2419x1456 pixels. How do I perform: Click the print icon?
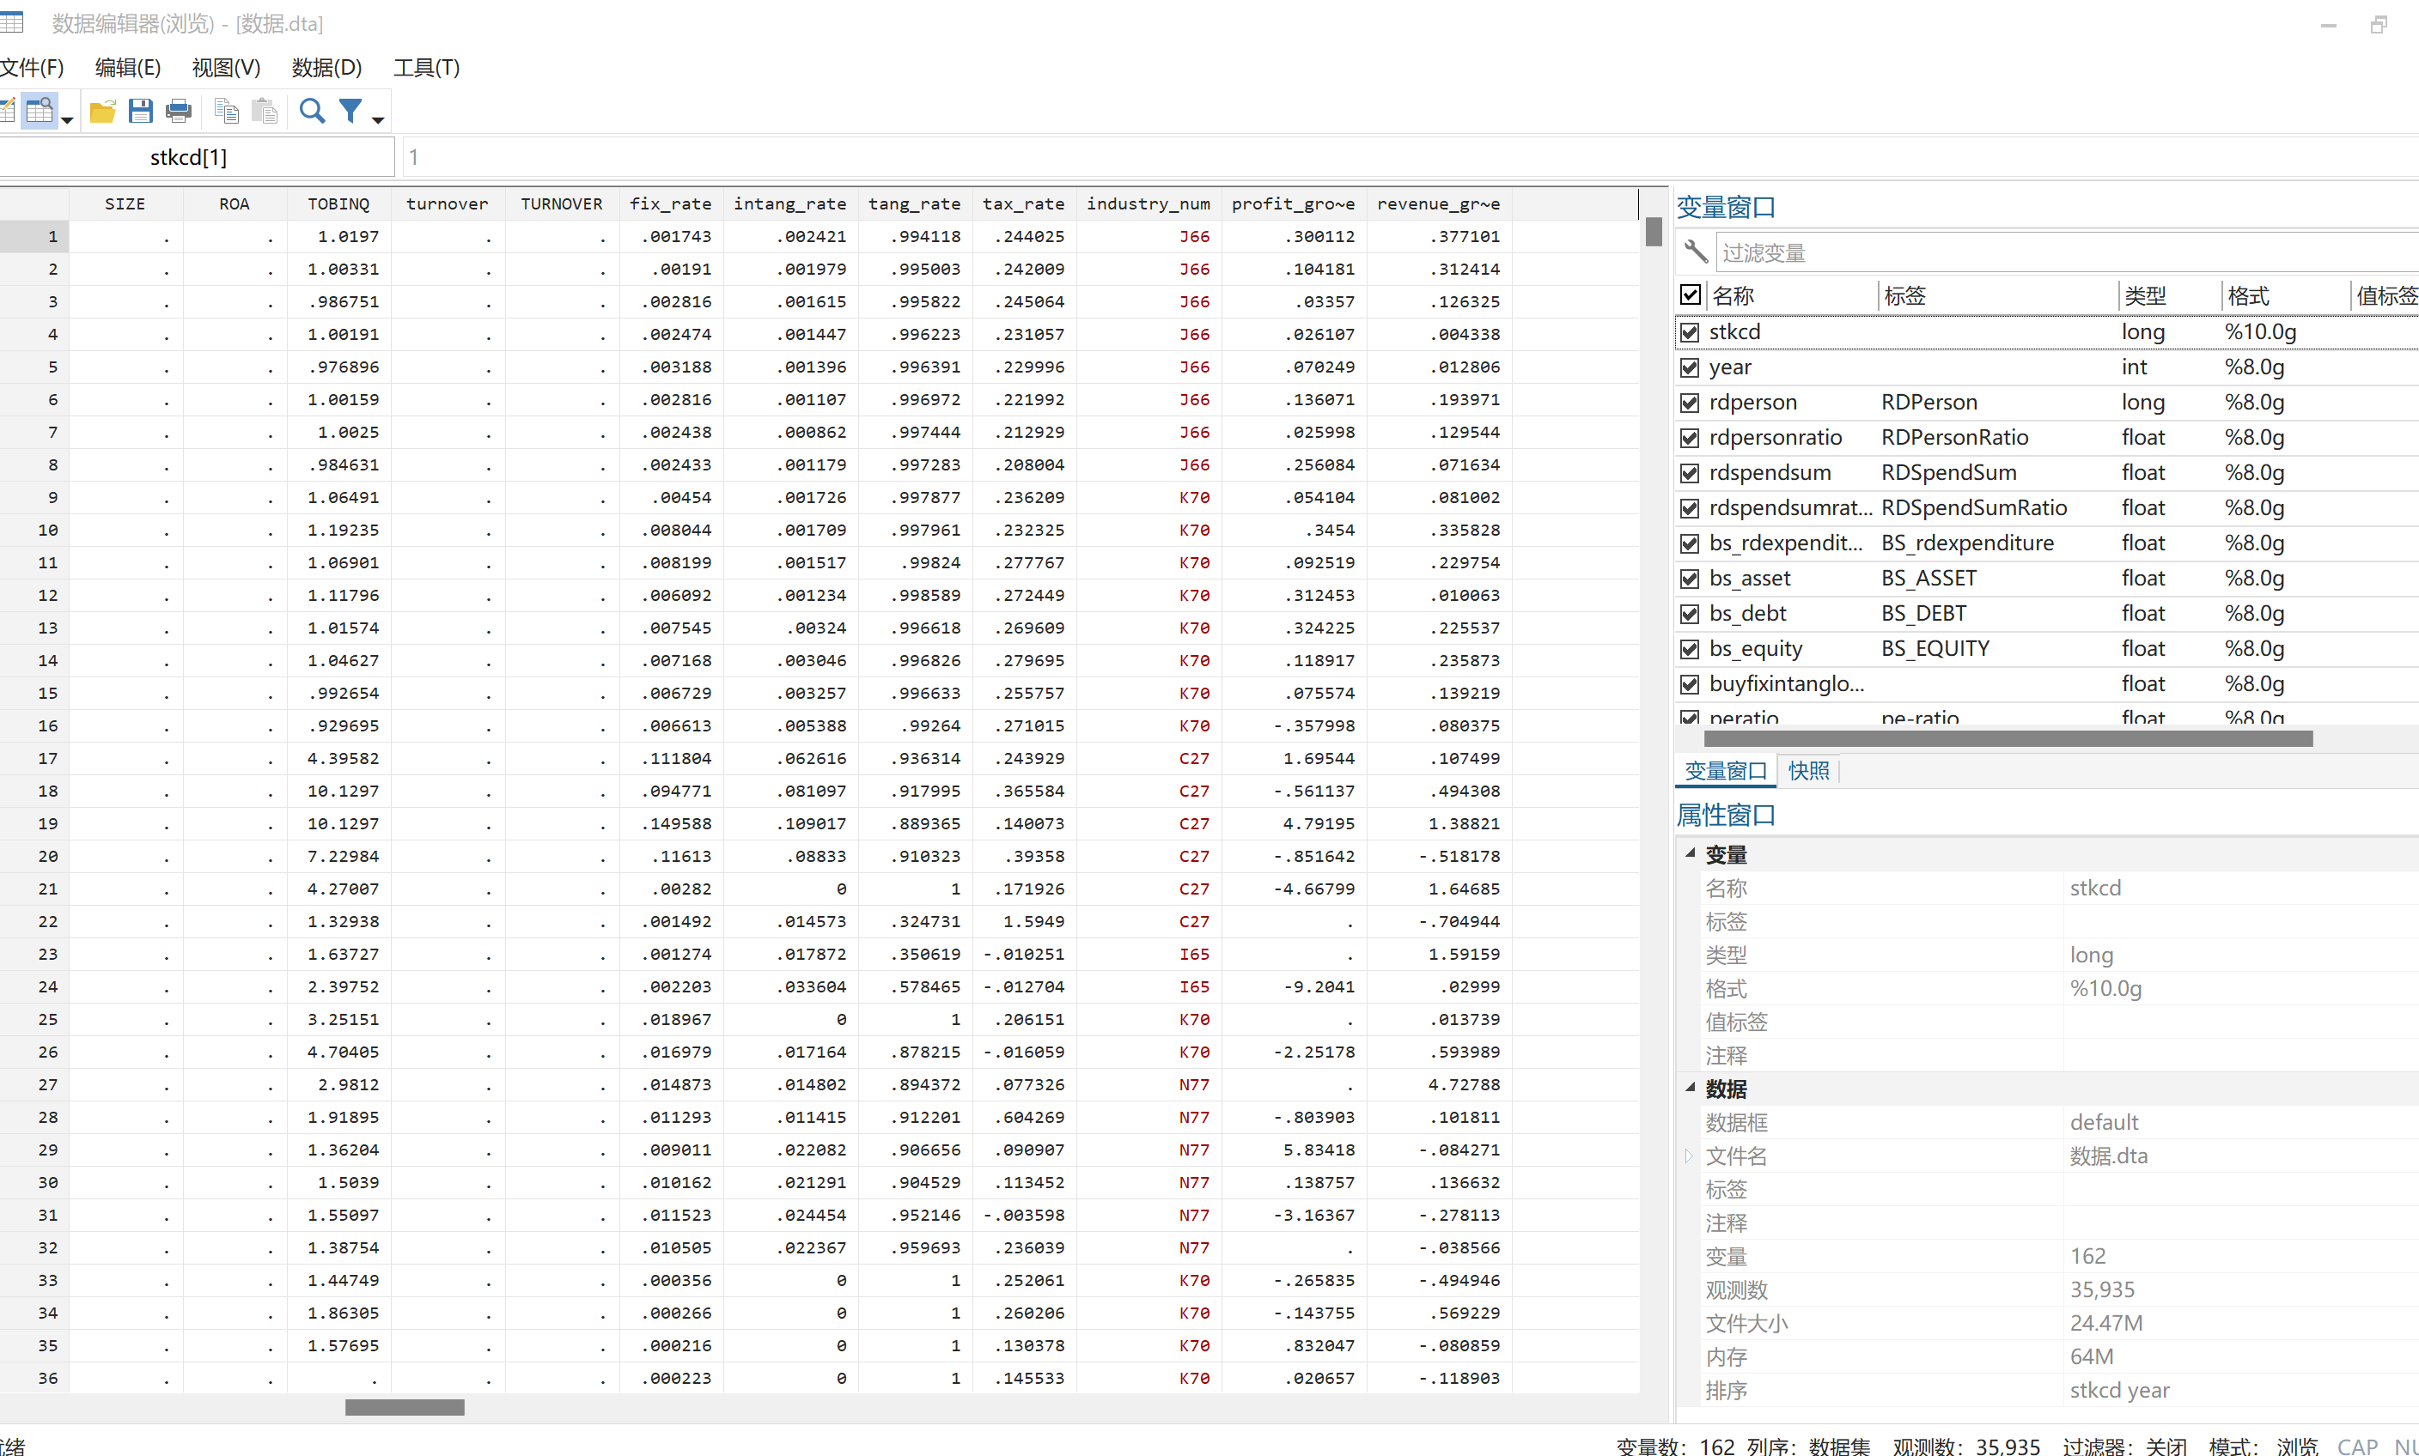[179, 111]
